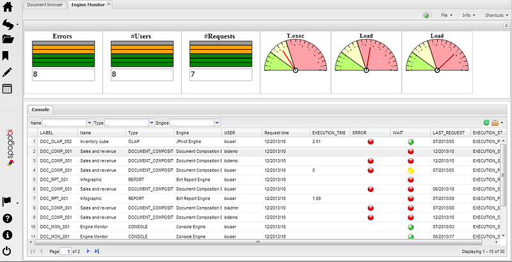Click red WAIT indicator in row 5
Screen dimensions: 512x262
tap(411, 180)
